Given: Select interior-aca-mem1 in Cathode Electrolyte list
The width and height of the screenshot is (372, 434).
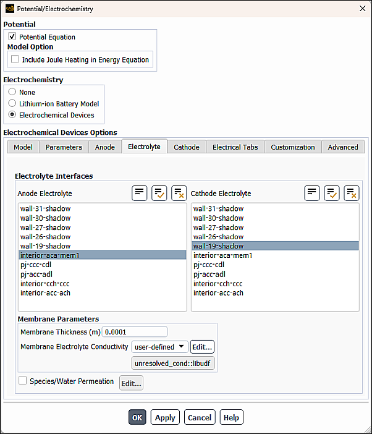Looking at the screenshot, I should 275,255.
